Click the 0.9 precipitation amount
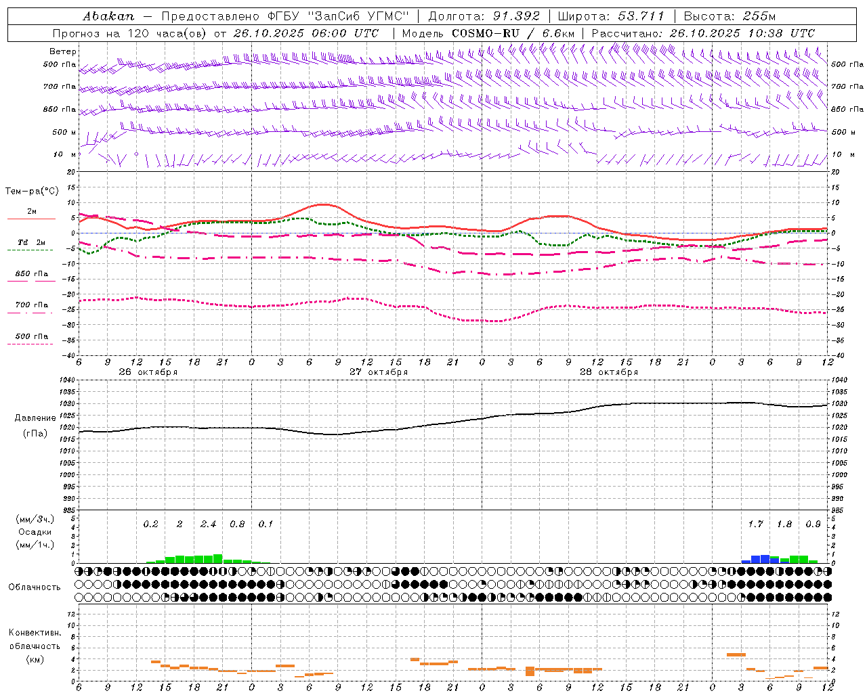The height and width of the screenshot is (693, 867). pos(813,524)
